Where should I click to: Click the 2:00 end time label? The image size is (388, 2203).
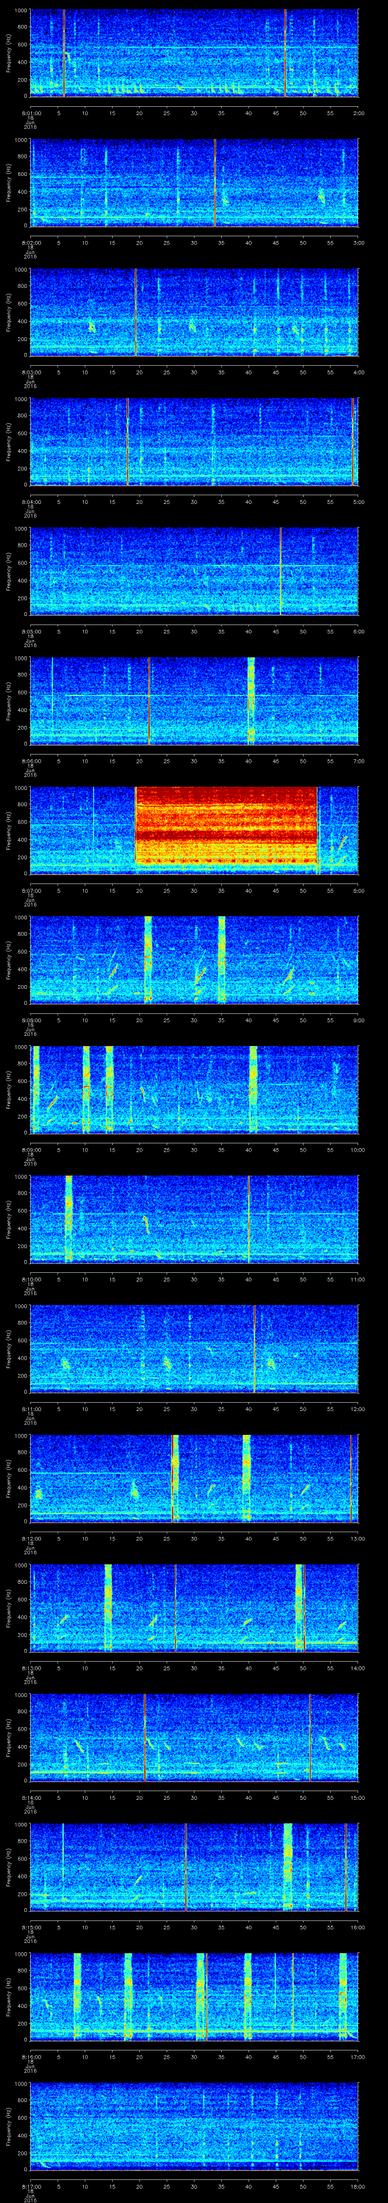coord(359,113)
